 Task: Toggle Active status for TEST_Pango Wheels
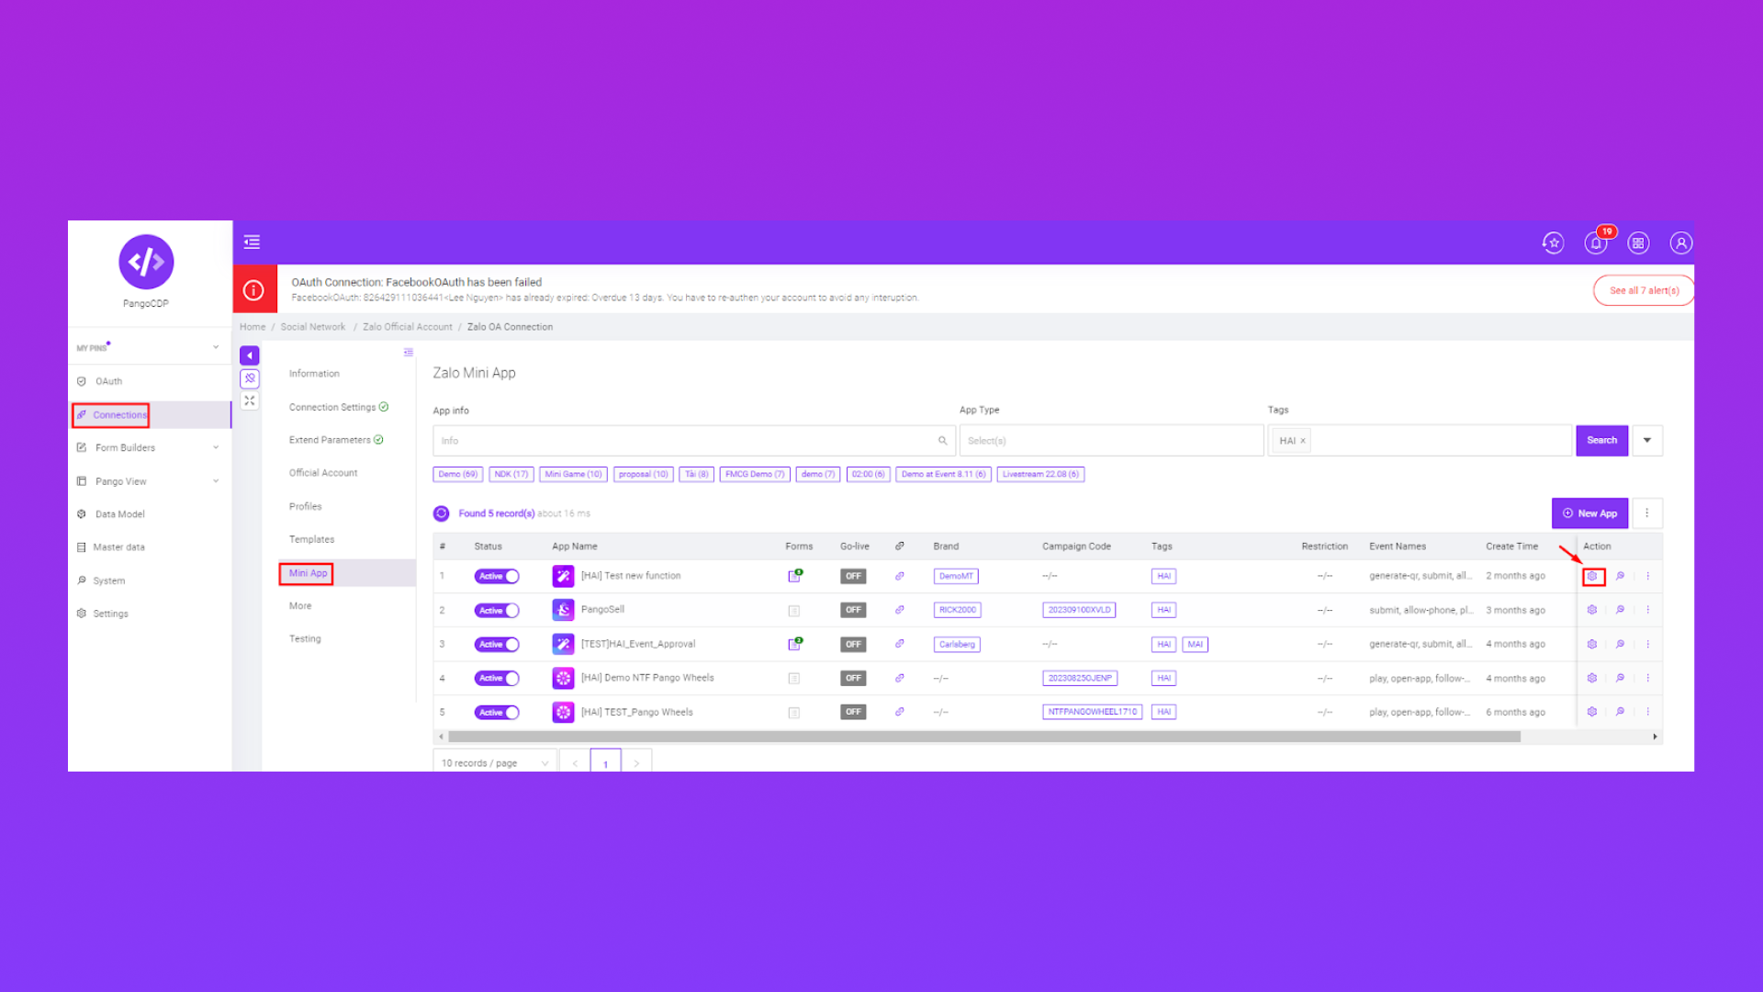[x=497, y=713]
